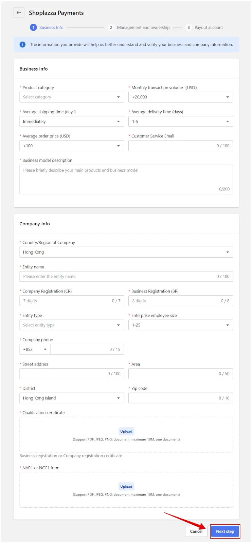Click the Company Info section heading
The image size is (252, 543).
point(35,224)
